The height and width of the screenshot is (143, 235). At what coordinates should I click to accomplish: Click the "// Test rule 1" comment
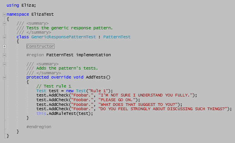tap(54, 86)
